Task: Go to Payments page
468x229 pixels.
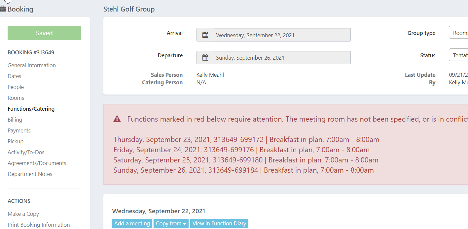Action: [x=19, y=130]
